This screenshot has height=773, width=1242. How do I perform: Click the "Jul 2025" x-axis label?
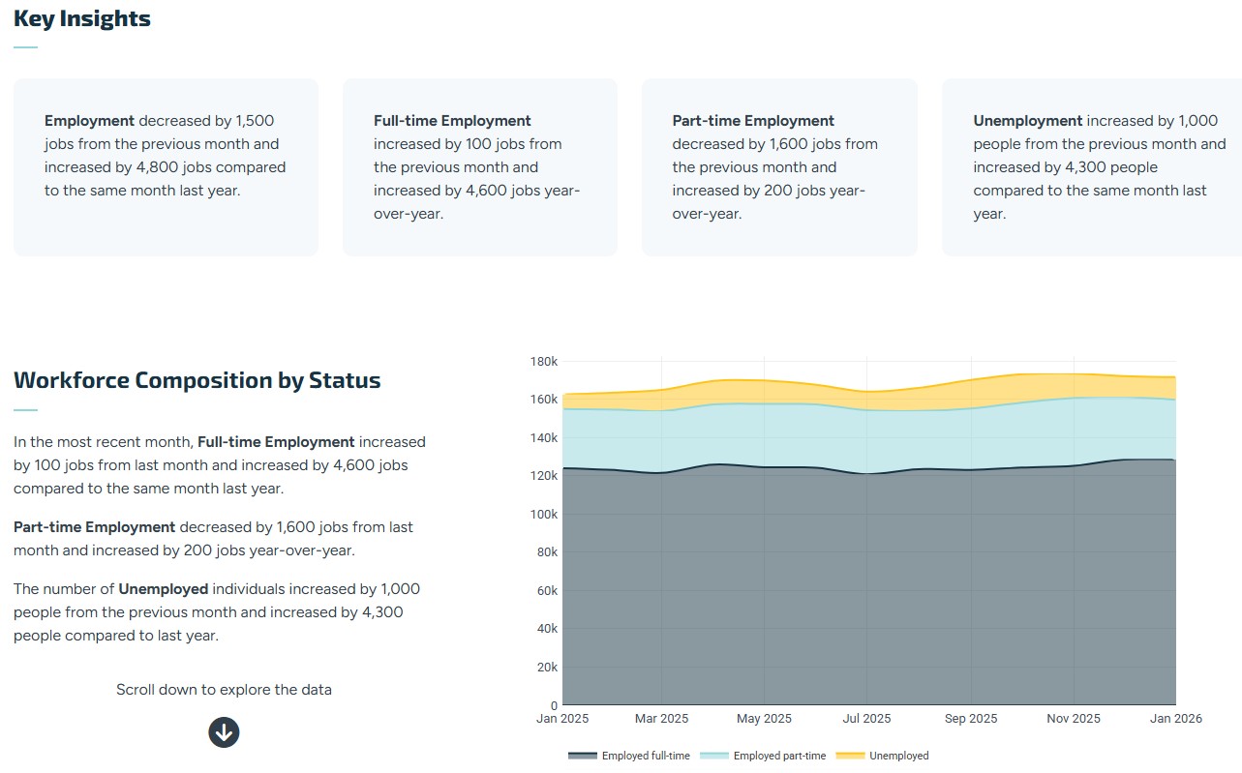867,719
